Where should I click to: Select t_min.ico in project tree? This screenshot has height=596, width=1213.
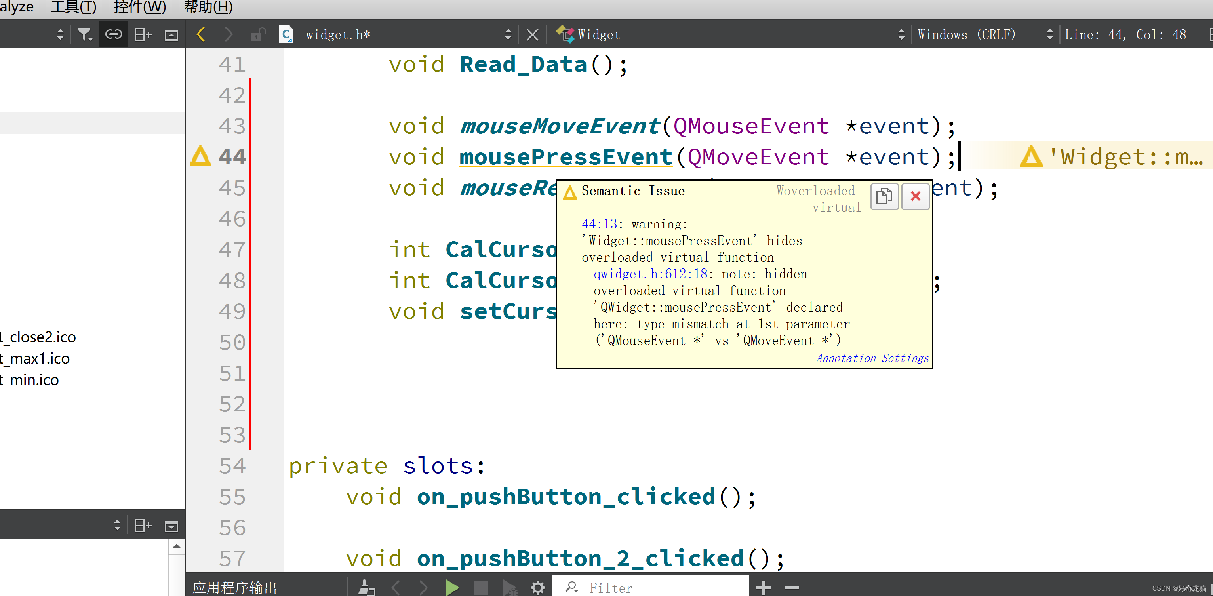pyautogui.click(x=29, y=380)
